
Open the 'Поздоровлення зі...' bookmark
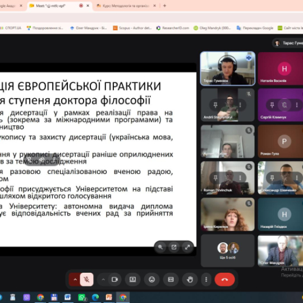[x=45, y=28]
